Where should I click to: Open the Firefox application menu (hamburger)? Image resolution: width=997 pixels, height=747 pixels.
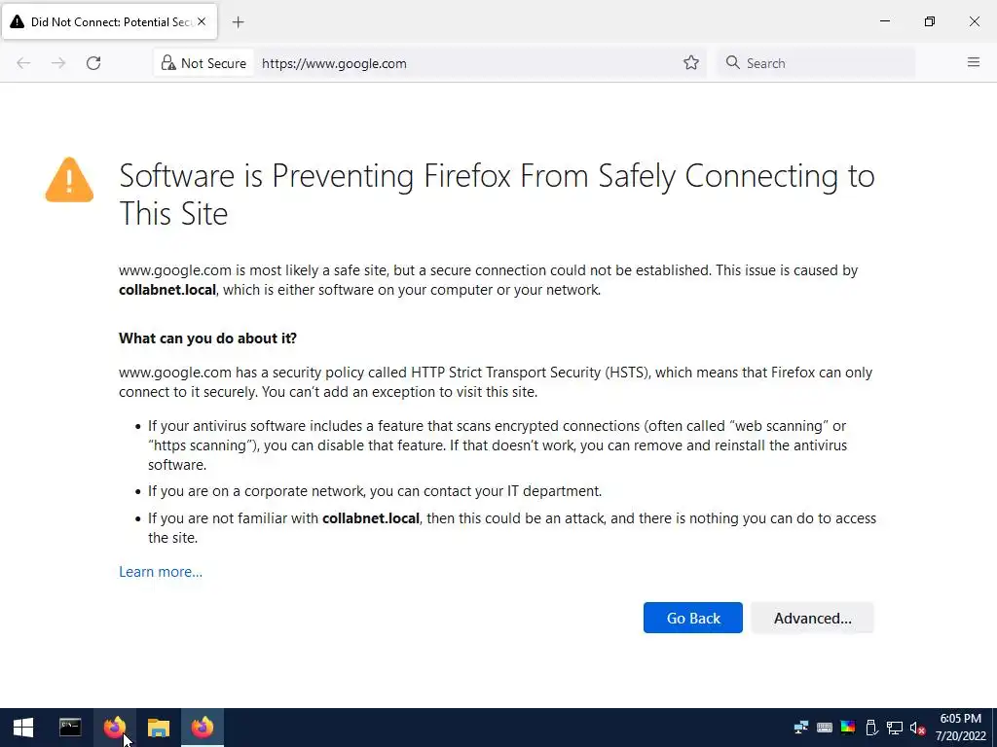[974, 63]
